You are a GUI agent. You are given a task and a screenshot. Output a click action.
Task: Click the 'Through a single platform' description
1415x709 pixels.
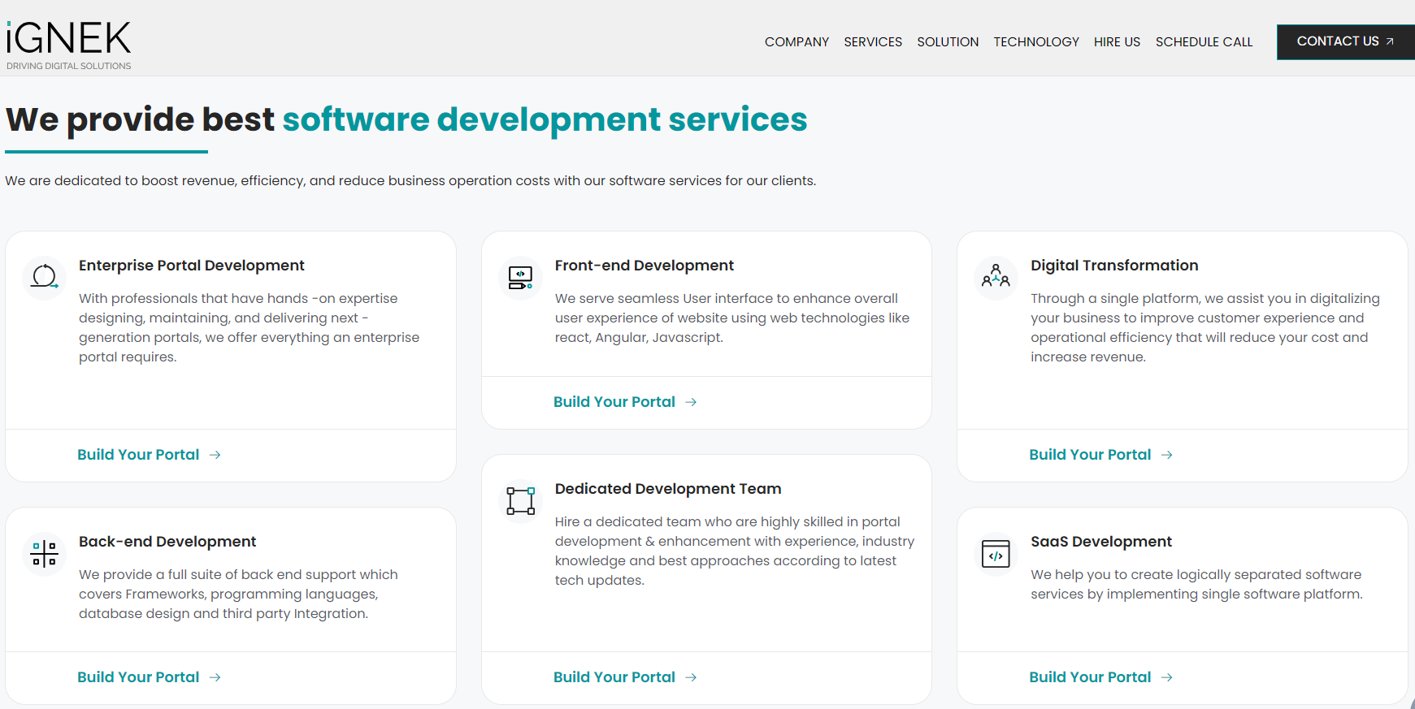[x=1205, y=327]
